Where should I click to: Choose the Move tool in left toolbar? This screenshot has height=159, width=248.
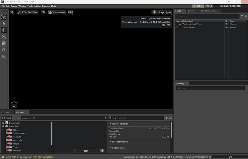pos(4,30)
